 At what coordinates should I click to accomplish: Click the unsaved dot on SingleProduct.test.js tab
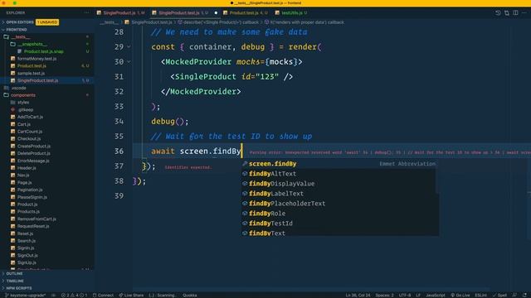[x=216, y=13]
